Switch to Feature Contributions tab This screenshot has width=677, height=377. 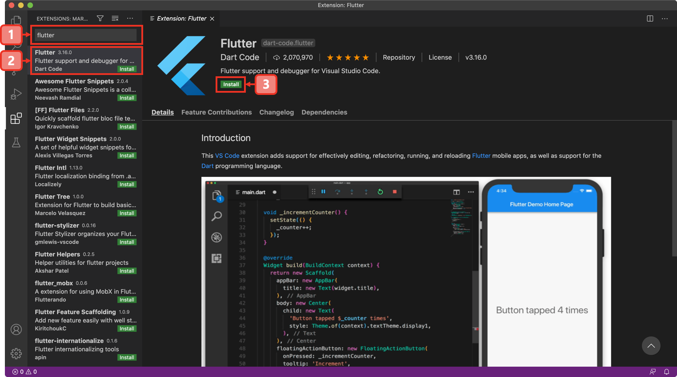point(216,112)
